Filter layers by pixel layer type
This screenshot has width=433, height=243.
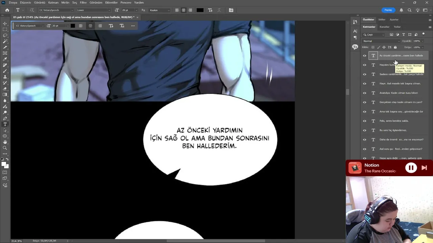[391, 34]
